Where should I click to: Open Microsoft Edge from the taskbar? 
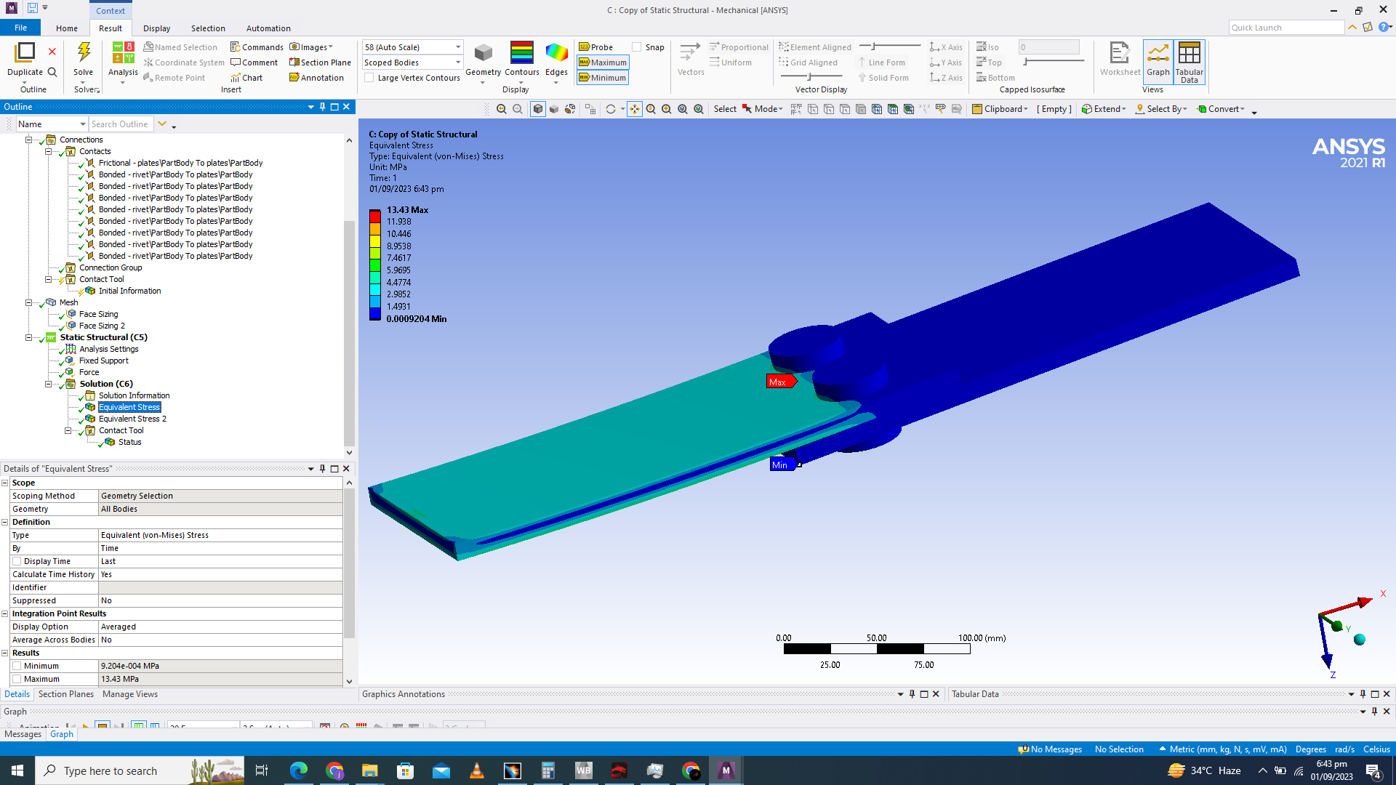[x=299, y=770]
